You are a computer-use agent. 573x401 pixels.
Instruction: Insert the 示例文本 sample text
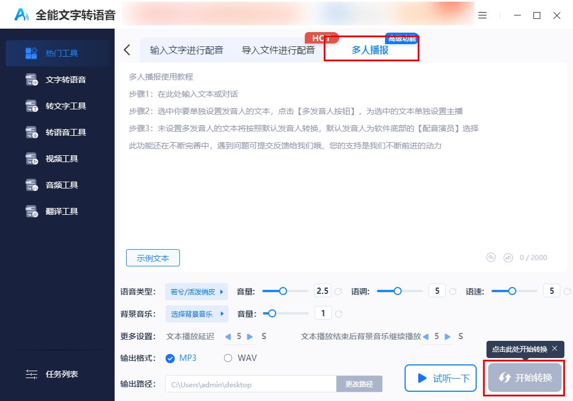click(153, 258)
